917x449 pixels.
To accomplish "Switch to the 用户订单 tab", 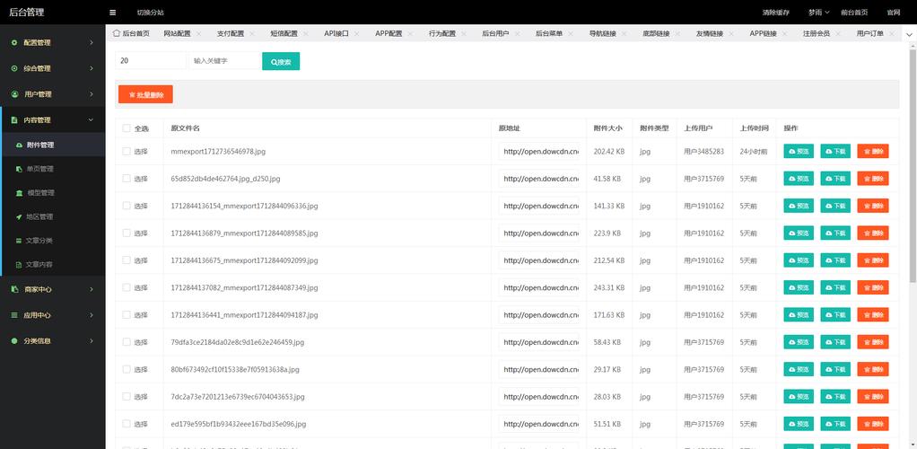I will pyautogui.click(x=870, y=34).
